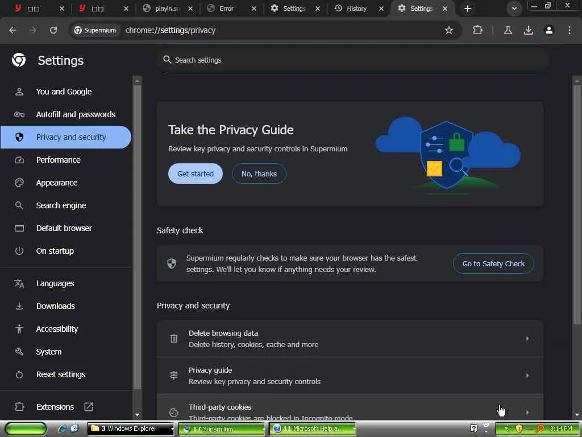This screenshot has width=582, height=437.
Task: Click the forward navigation arrow
Action: [x=32, y=30]
